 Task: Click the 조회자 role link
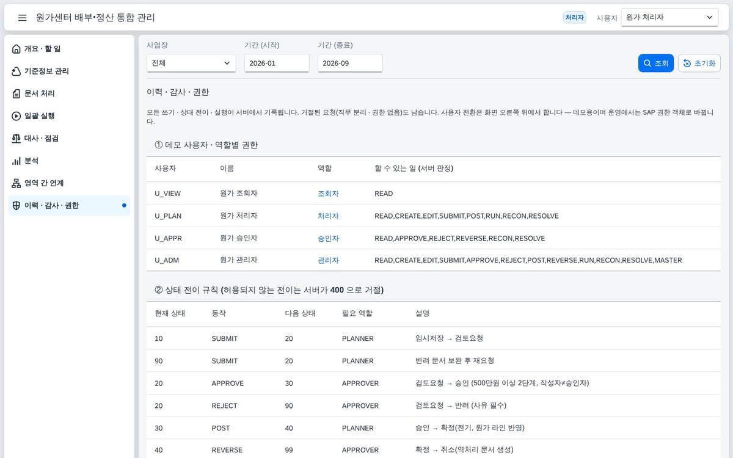[328, 194]
